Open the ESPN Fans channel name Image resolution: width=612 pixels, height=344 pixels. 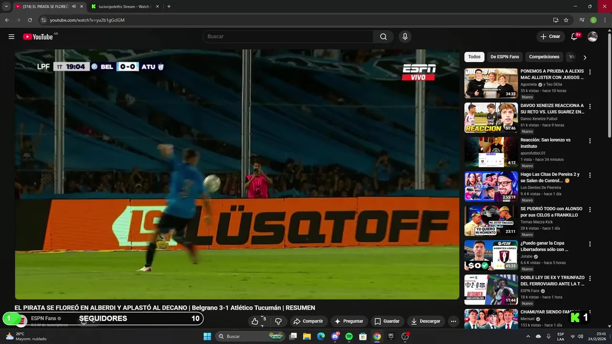click(x=44, y=318)
